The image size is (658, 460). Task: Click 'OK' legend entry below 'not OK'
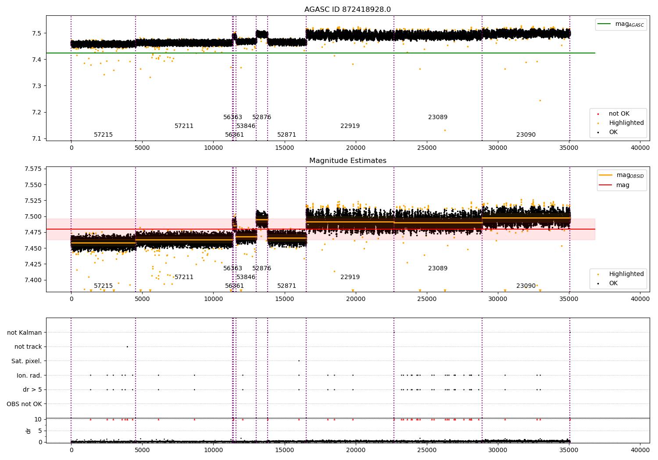pyautogui.click(x=613, y=132)
